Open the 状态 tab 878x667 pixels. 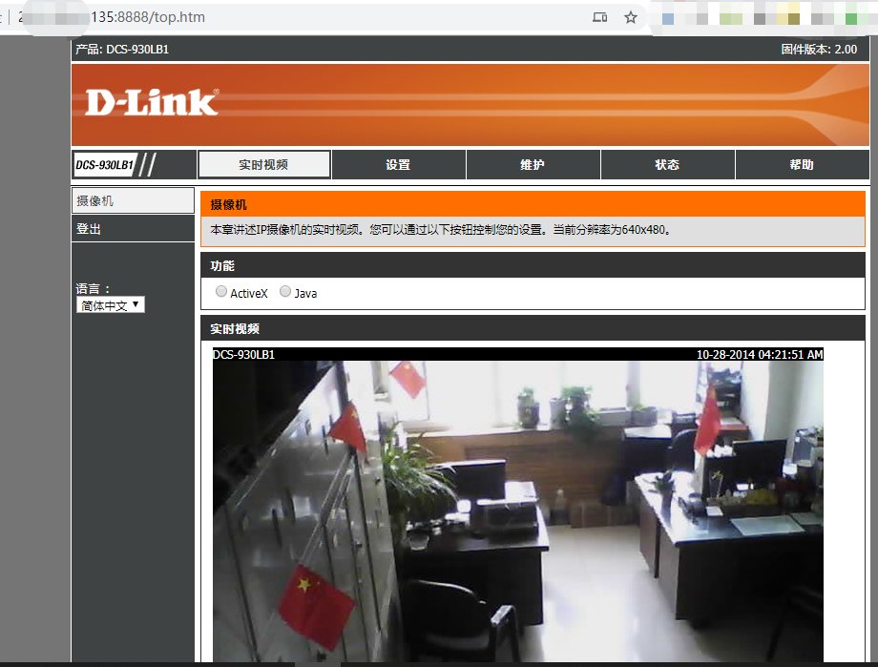667,165
